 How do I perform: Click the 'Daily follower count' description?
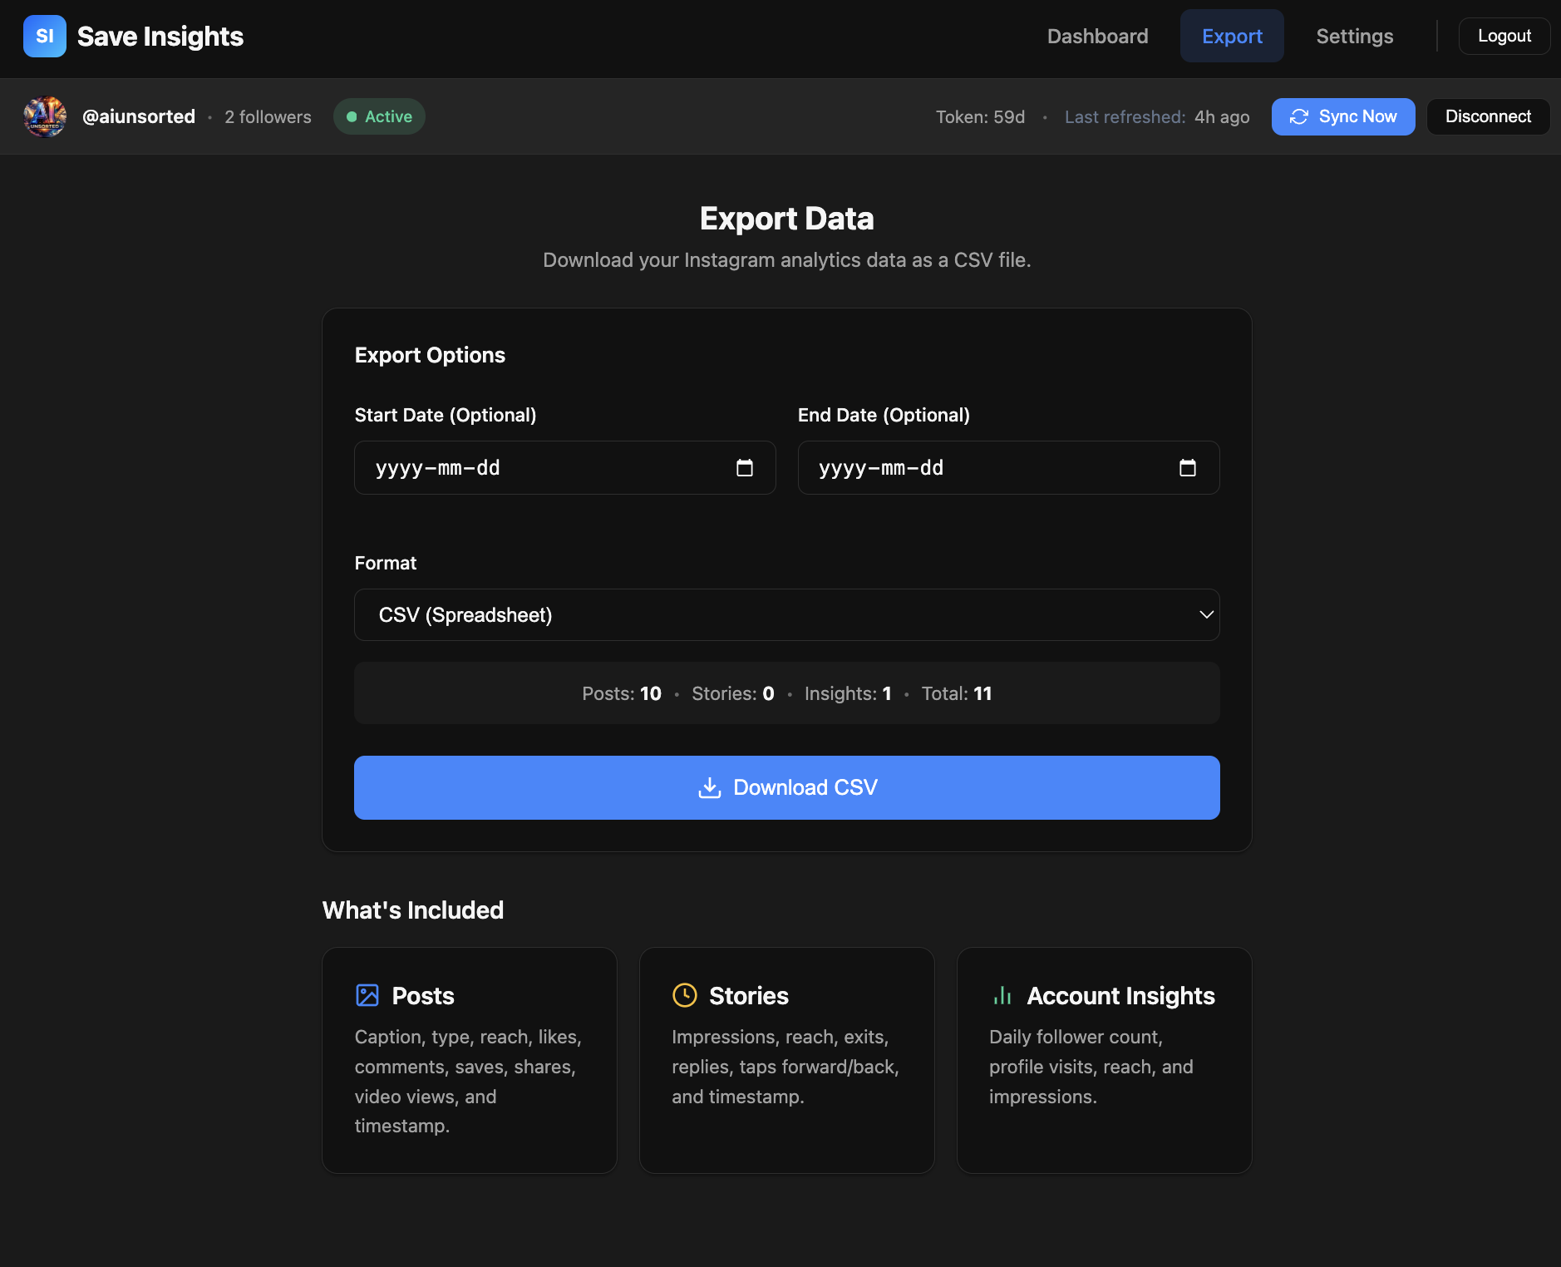pos(1091,1067)
